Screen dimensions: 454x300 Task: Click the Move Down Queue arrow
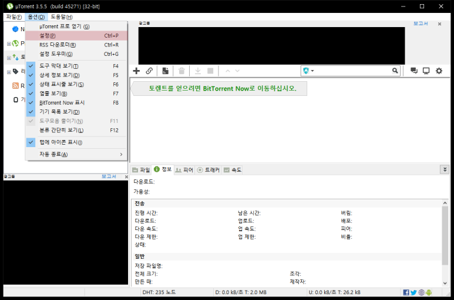[237, 71]
